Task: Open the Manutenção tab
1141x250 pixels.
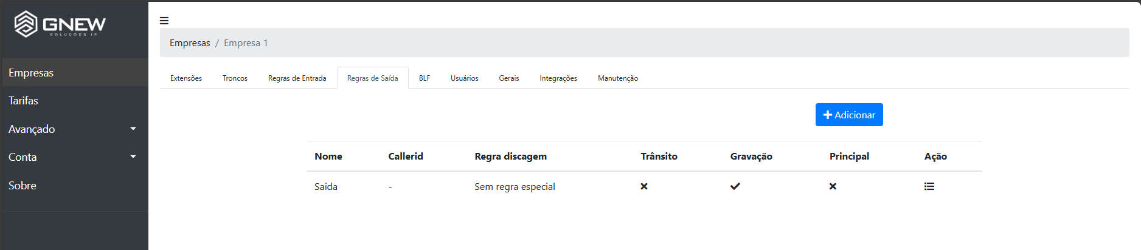Action: pyautogui.click(x=618, y=78)
